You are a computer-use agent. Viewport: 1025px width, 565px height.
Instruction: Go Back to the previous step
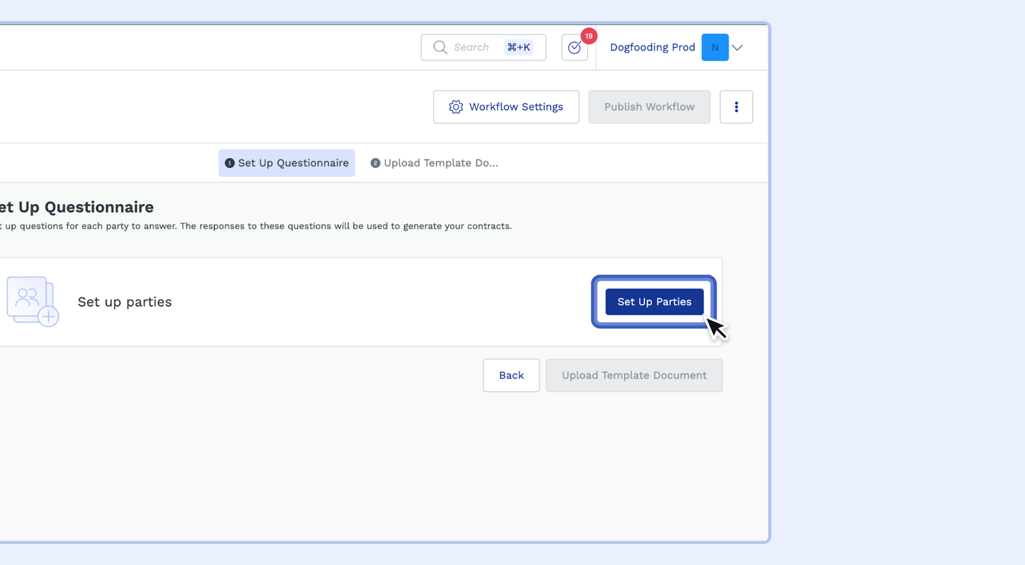511,376
